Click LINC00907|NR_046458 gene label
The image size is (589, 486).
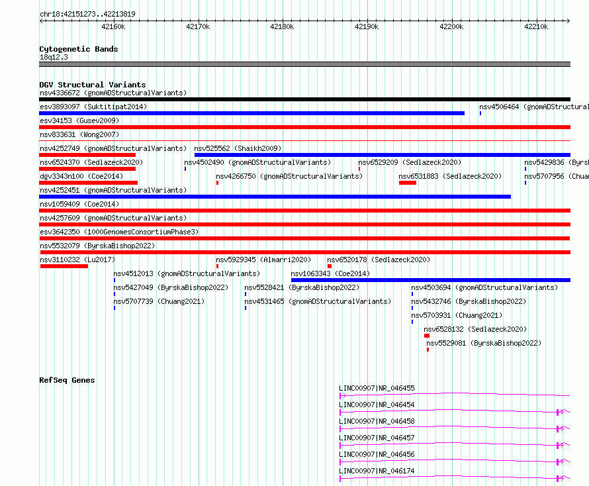377,421
